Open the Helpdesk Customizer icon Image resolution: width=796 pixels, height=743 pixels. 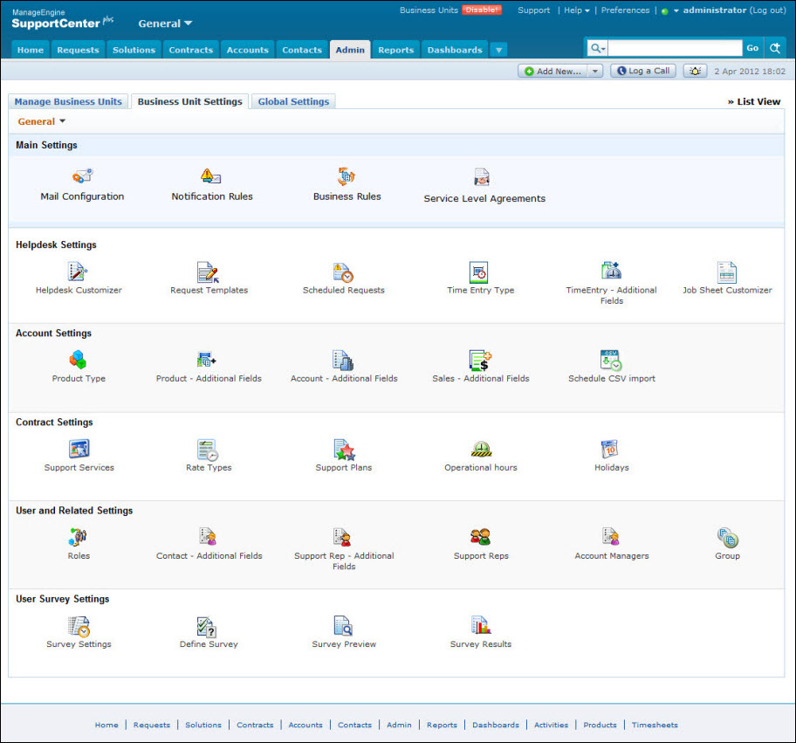click(78, 272)
